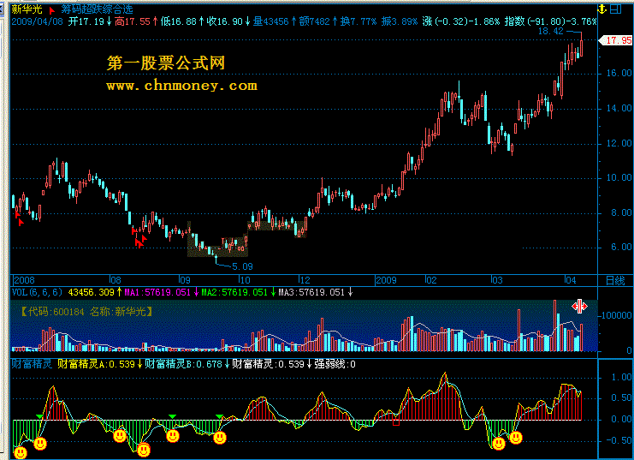Click the green triangle below 财富精灵B label
This screenshot has height=460, width=634.
point(172,416)
